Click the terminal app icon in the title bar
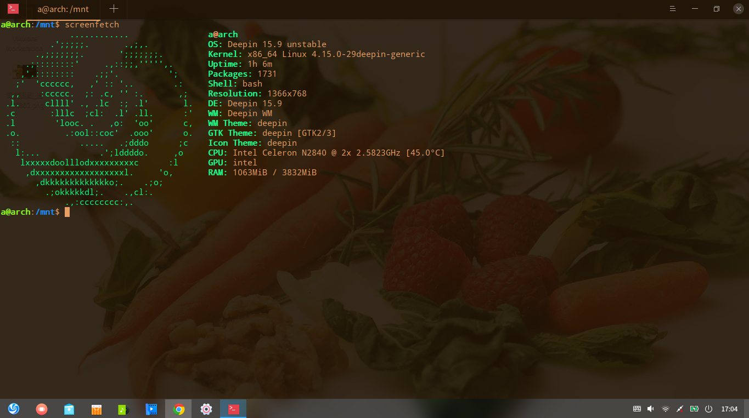 (13, 9)
